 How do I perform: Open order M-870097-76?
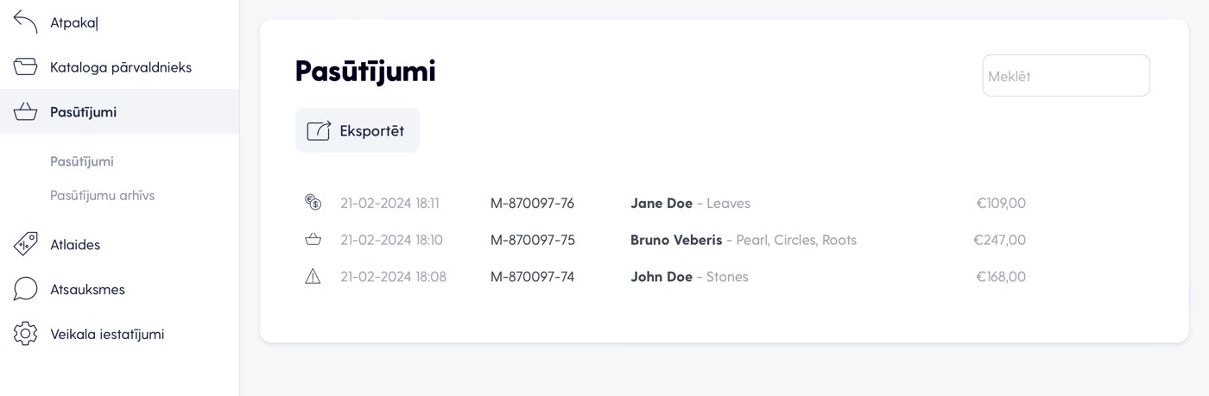(532, 204)
